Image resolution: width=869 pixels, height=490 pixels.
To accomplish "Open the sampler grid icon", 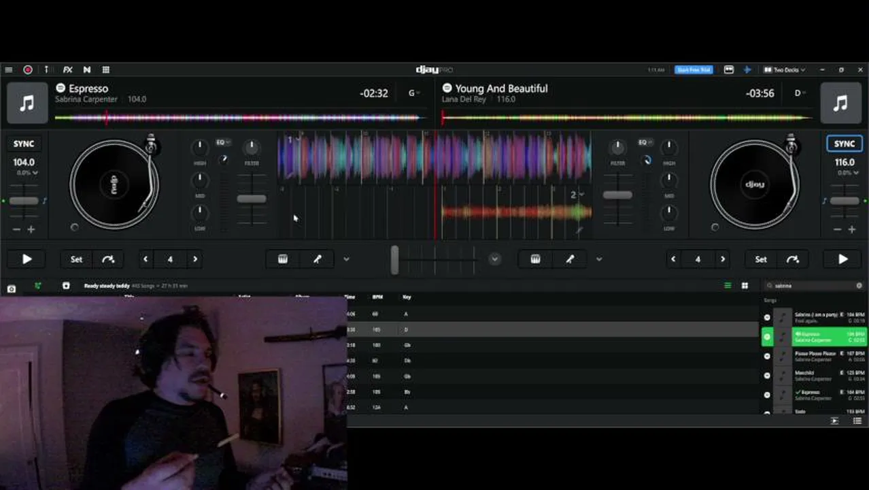I will coord(106,69).
